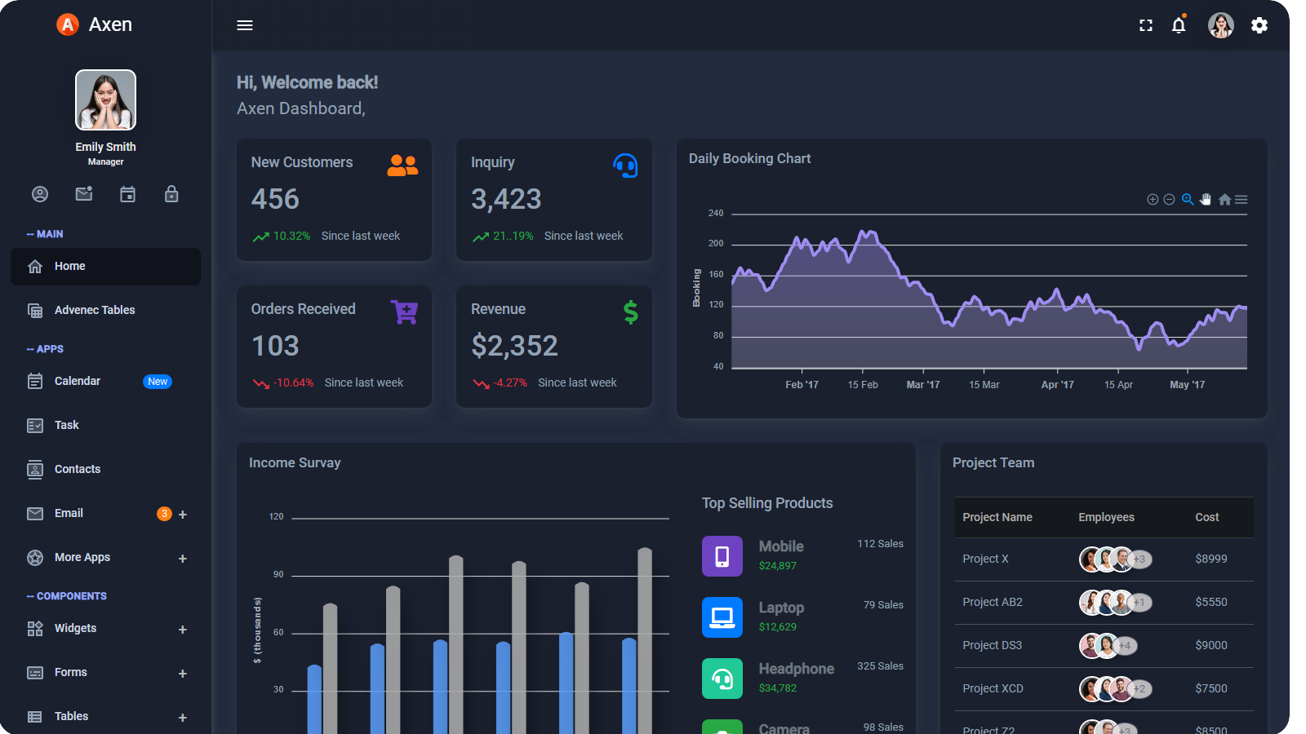Screen dimensions: 1306x734
Task: Toggle fullscreen mode from the top bar
Action: pyautogui.click(x=1145, y=25)
